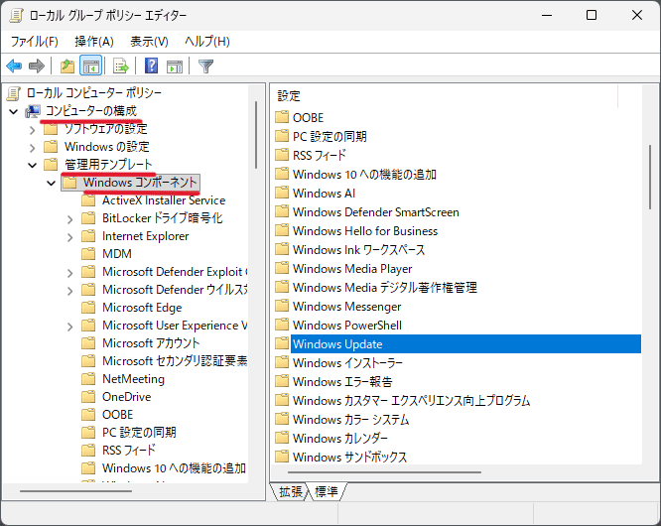Click the RSS フィード folder icon in right pane

[x=282, y=155]
